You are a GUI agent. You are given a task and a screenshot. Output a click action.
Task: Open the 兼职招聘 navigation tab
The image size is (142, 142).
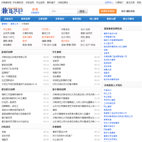pos(26,19)
